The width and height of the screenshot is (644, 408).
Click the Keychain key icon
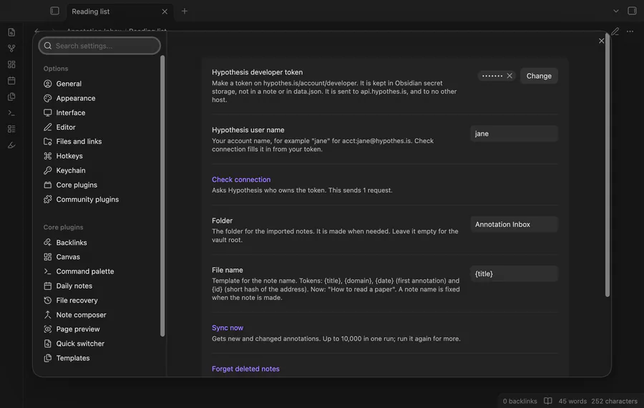pos(48,170)
